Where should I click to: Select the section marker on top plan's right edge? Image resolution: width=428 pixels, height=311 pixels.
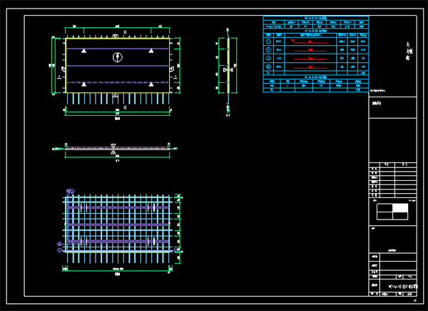(172, 69)
